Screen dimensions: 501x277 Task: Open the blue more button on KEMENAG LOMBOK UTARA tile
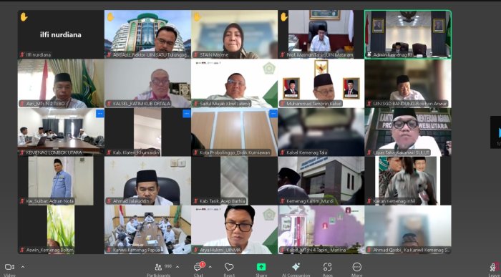pos(100,113)
